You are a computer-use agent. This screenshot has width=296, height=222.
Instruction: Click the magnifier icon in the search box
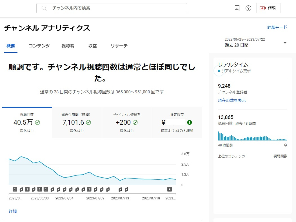pos(44,8)
